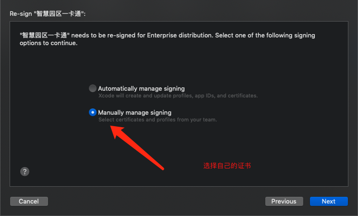Image resolution: width=358 pixels, height=216 pixels.
Task: Click the question mark help button
Action: (x=25, y=171)
